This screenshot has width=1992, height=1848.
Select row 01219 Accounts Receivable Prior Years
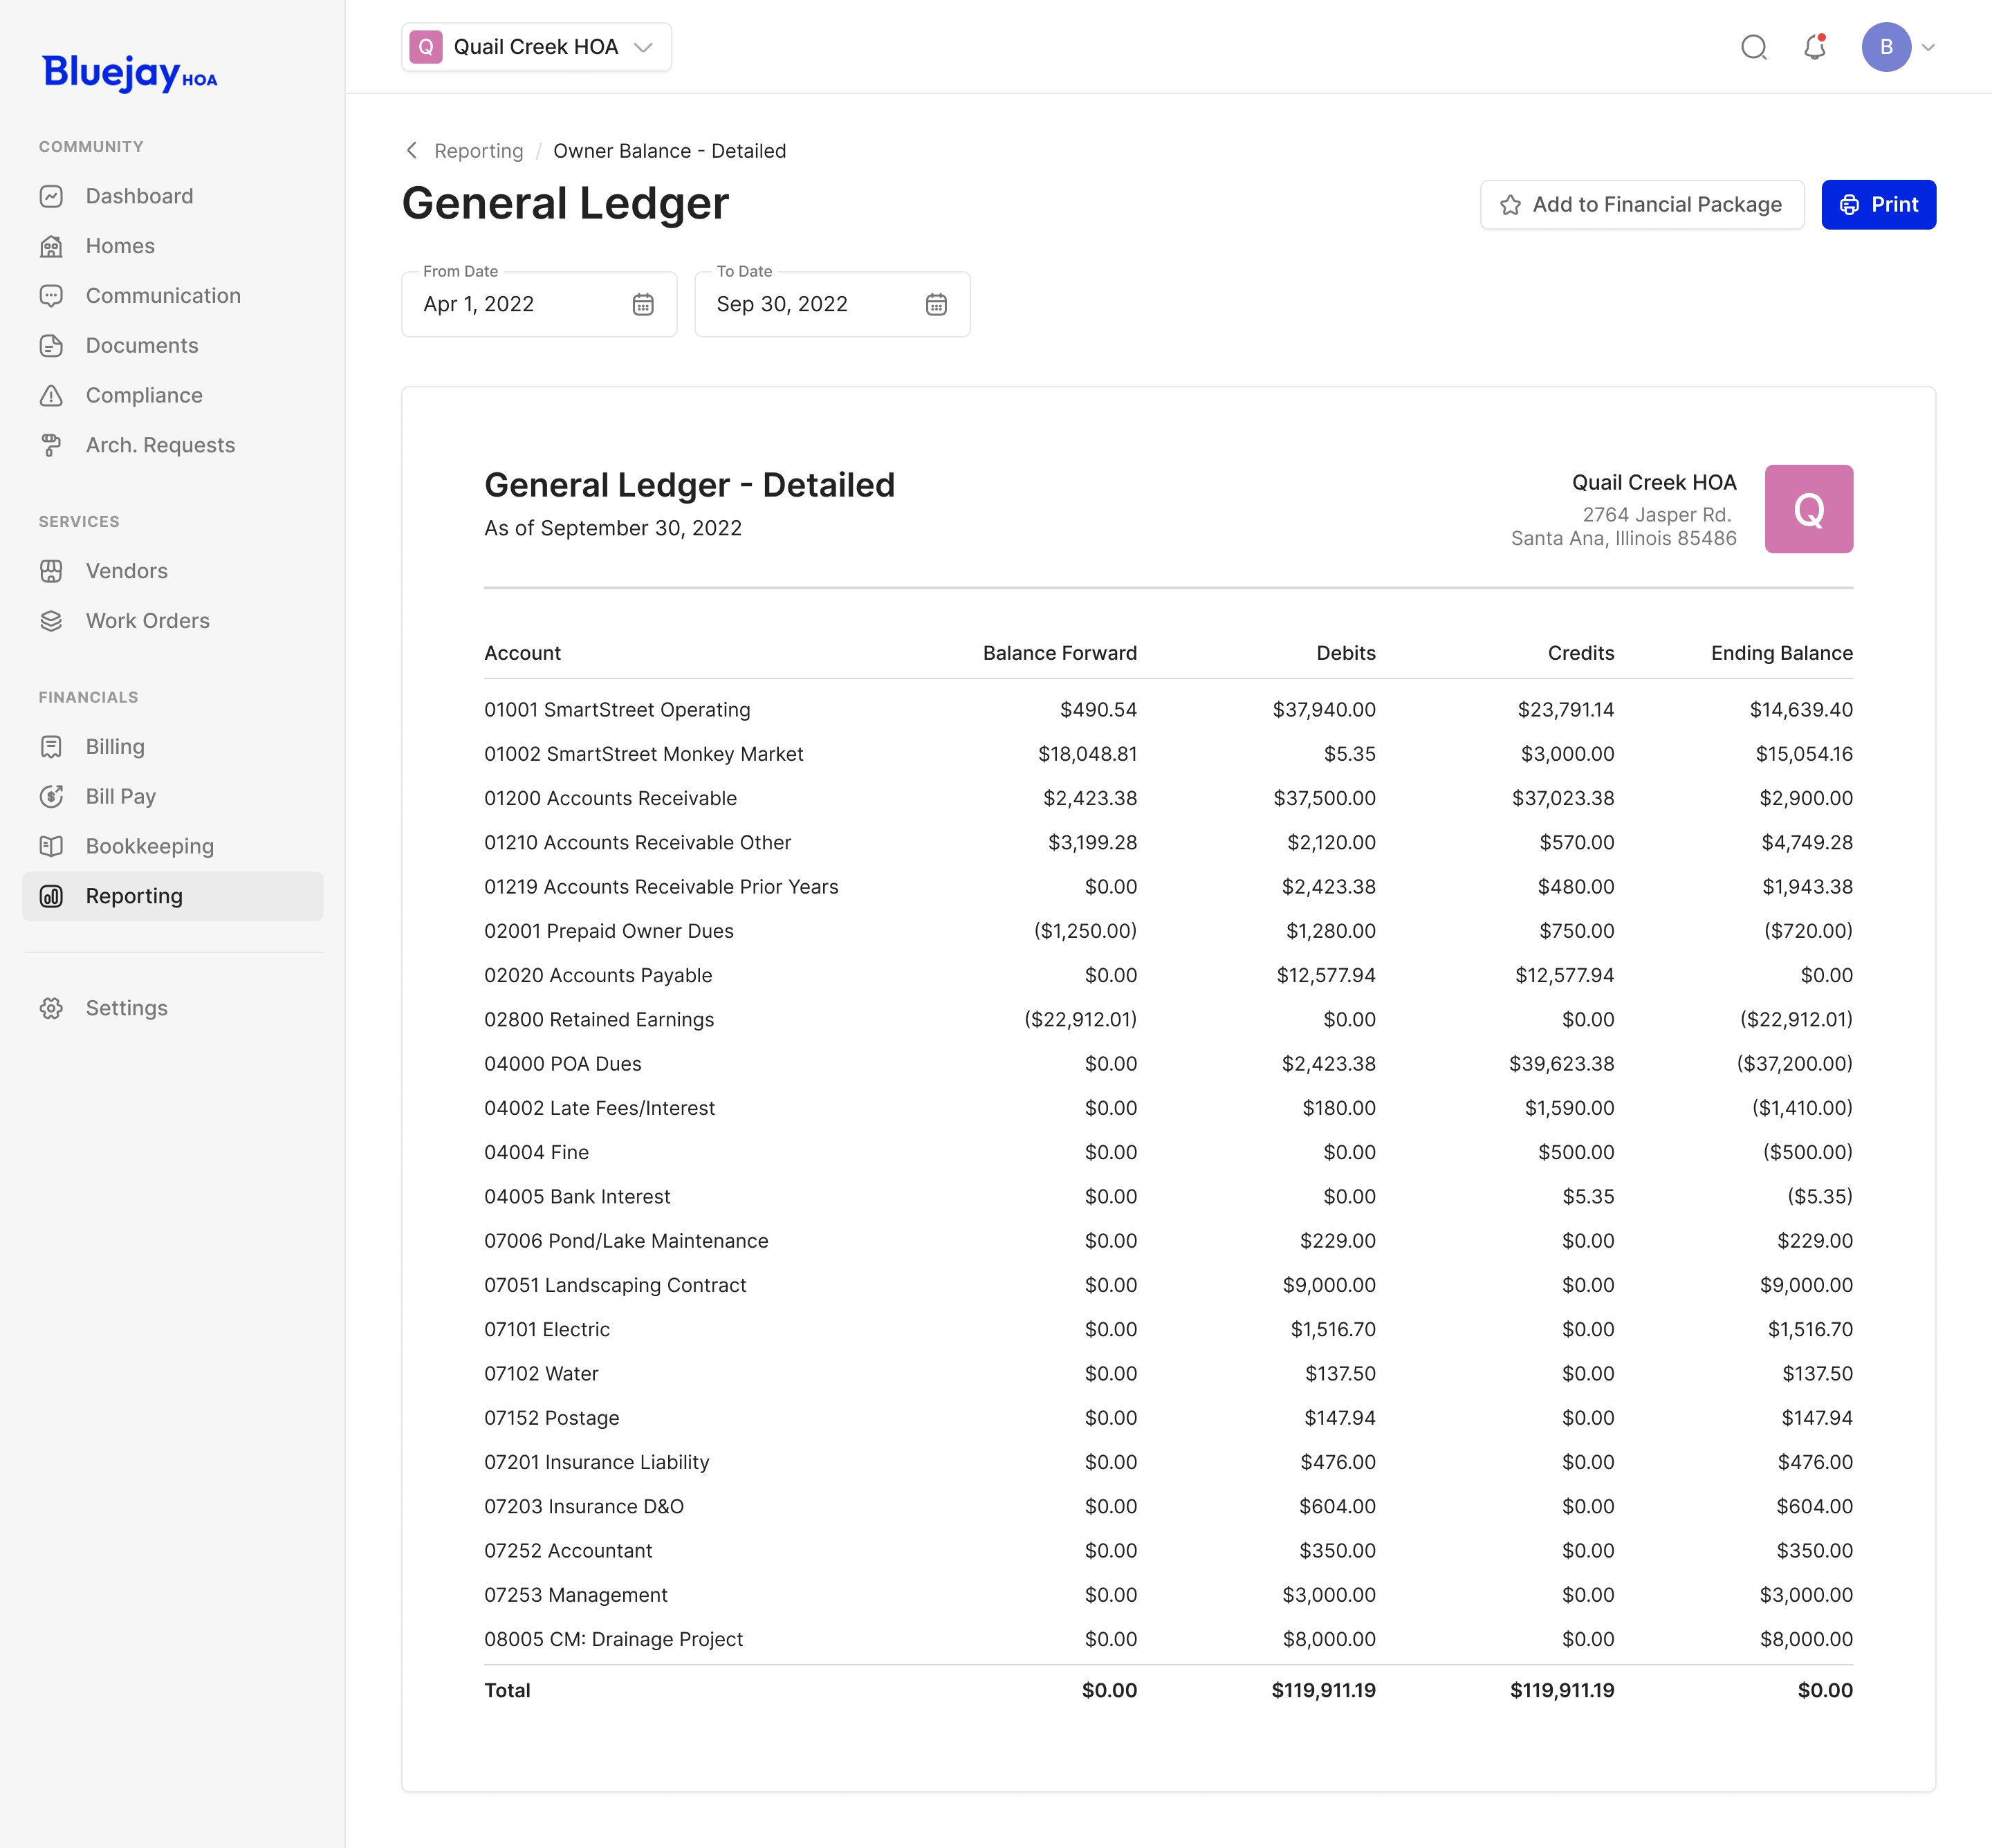(x=1168, y=887)
